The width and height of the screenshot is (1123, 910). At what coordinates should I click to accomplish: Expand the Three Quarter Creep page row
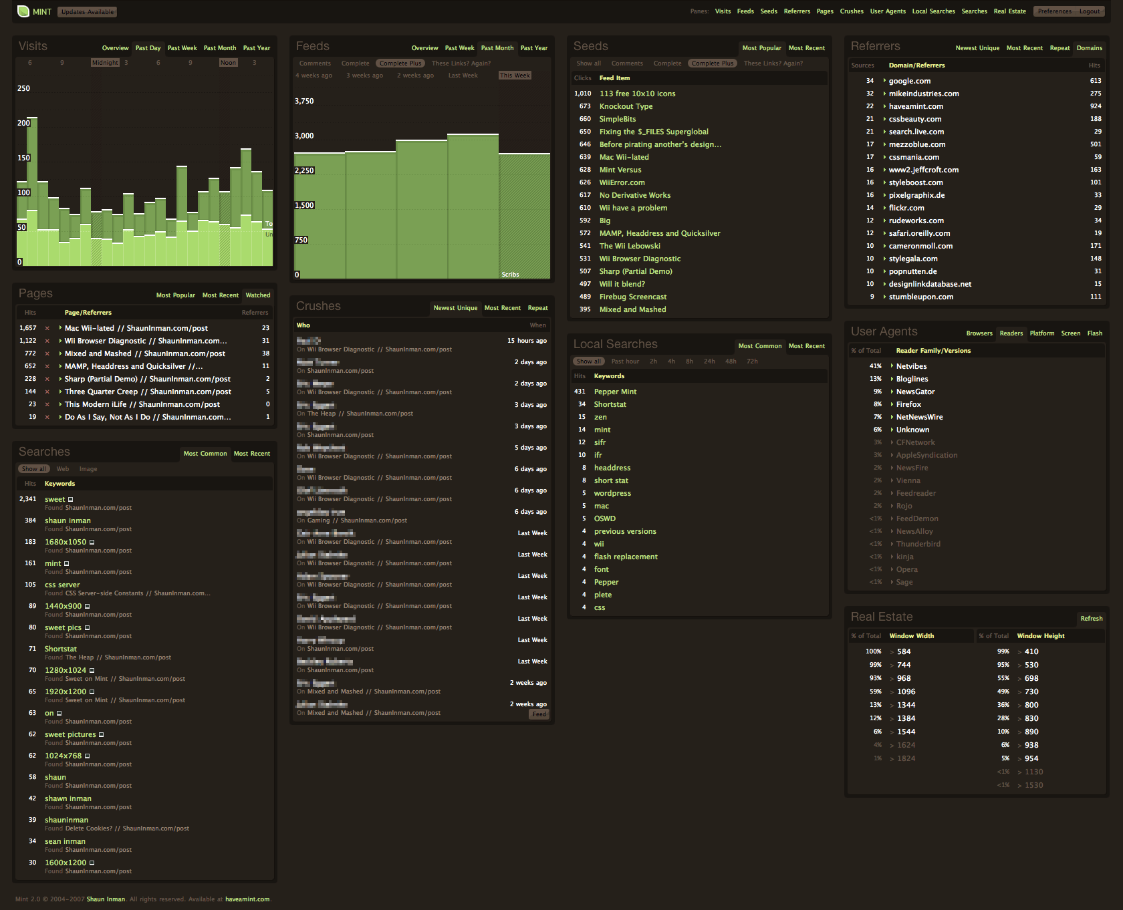click(x=60, y=392)
